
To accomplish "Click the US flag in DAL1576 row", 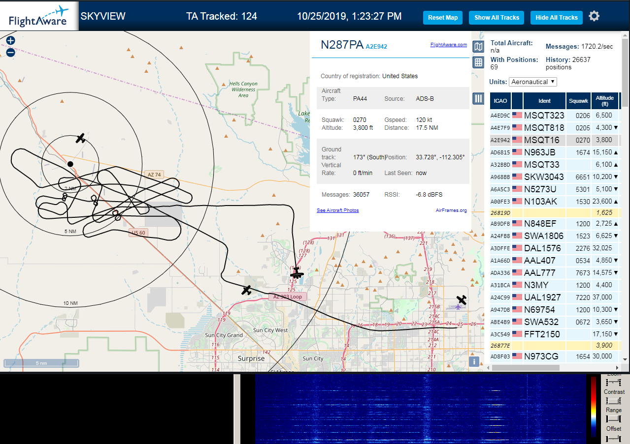I will point(517,248).
